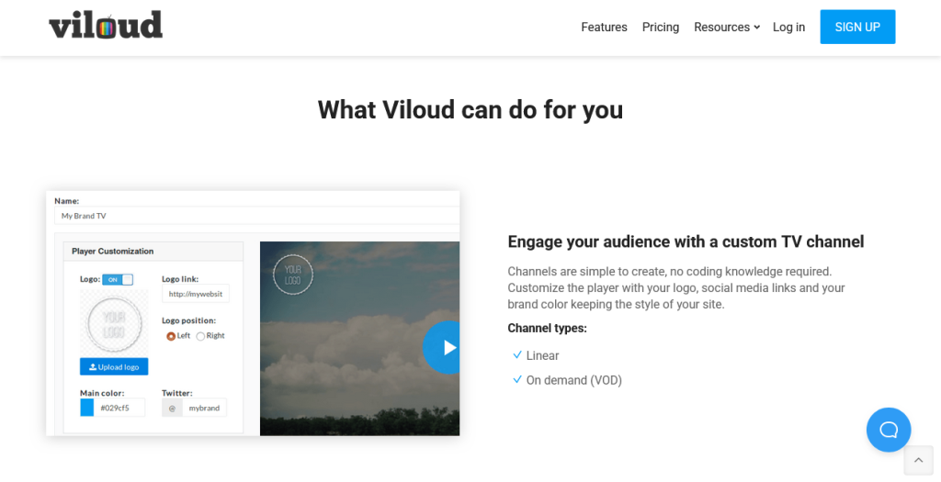
Task: Click the @ symbol beside the Twitter field
Action: [x=172, y=408]
